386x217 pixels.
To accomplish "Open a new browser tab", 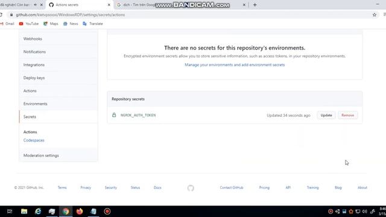I will click(x=255, y=5).
